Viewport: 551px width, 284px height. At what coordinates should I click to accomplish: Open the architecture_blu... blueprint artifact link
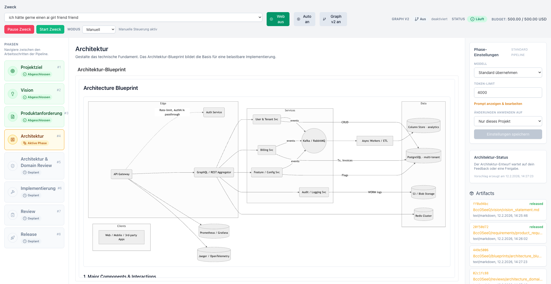coord(507,256)
